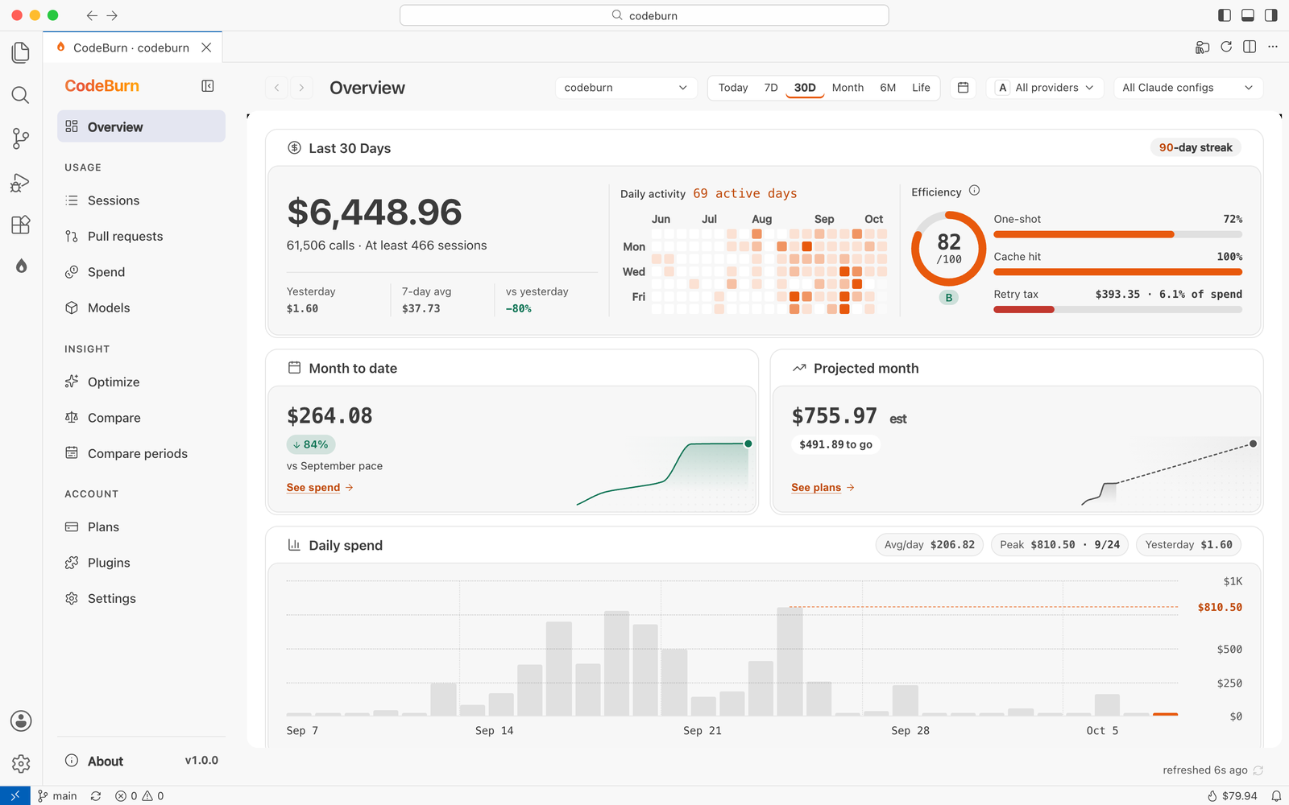The image size is (1289, 805).
Task: Select the 7D time range
Action: (x=771, y=88)
